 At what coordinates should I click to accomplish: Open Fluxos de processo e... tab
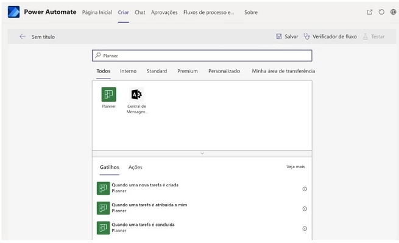coord(209,12)
